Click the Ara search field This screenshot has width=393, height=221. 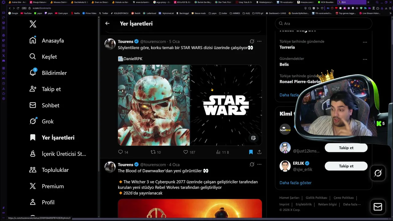pyautogui.click(x=324, y=23)
